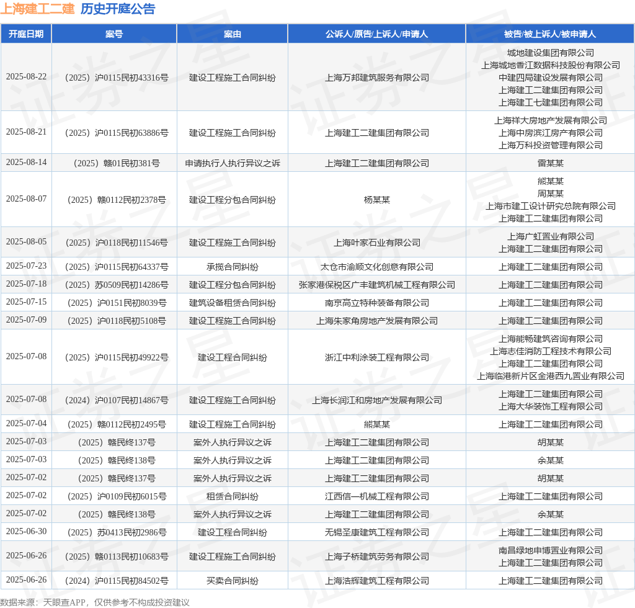Select case number 沪0115民初49922号
Screen dimensions: 635x608
coord(117,357)
